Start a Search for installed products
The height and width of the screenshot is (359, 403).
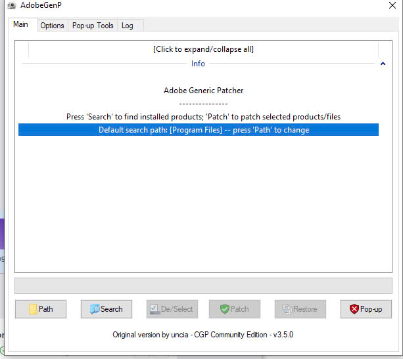point(107,309)
